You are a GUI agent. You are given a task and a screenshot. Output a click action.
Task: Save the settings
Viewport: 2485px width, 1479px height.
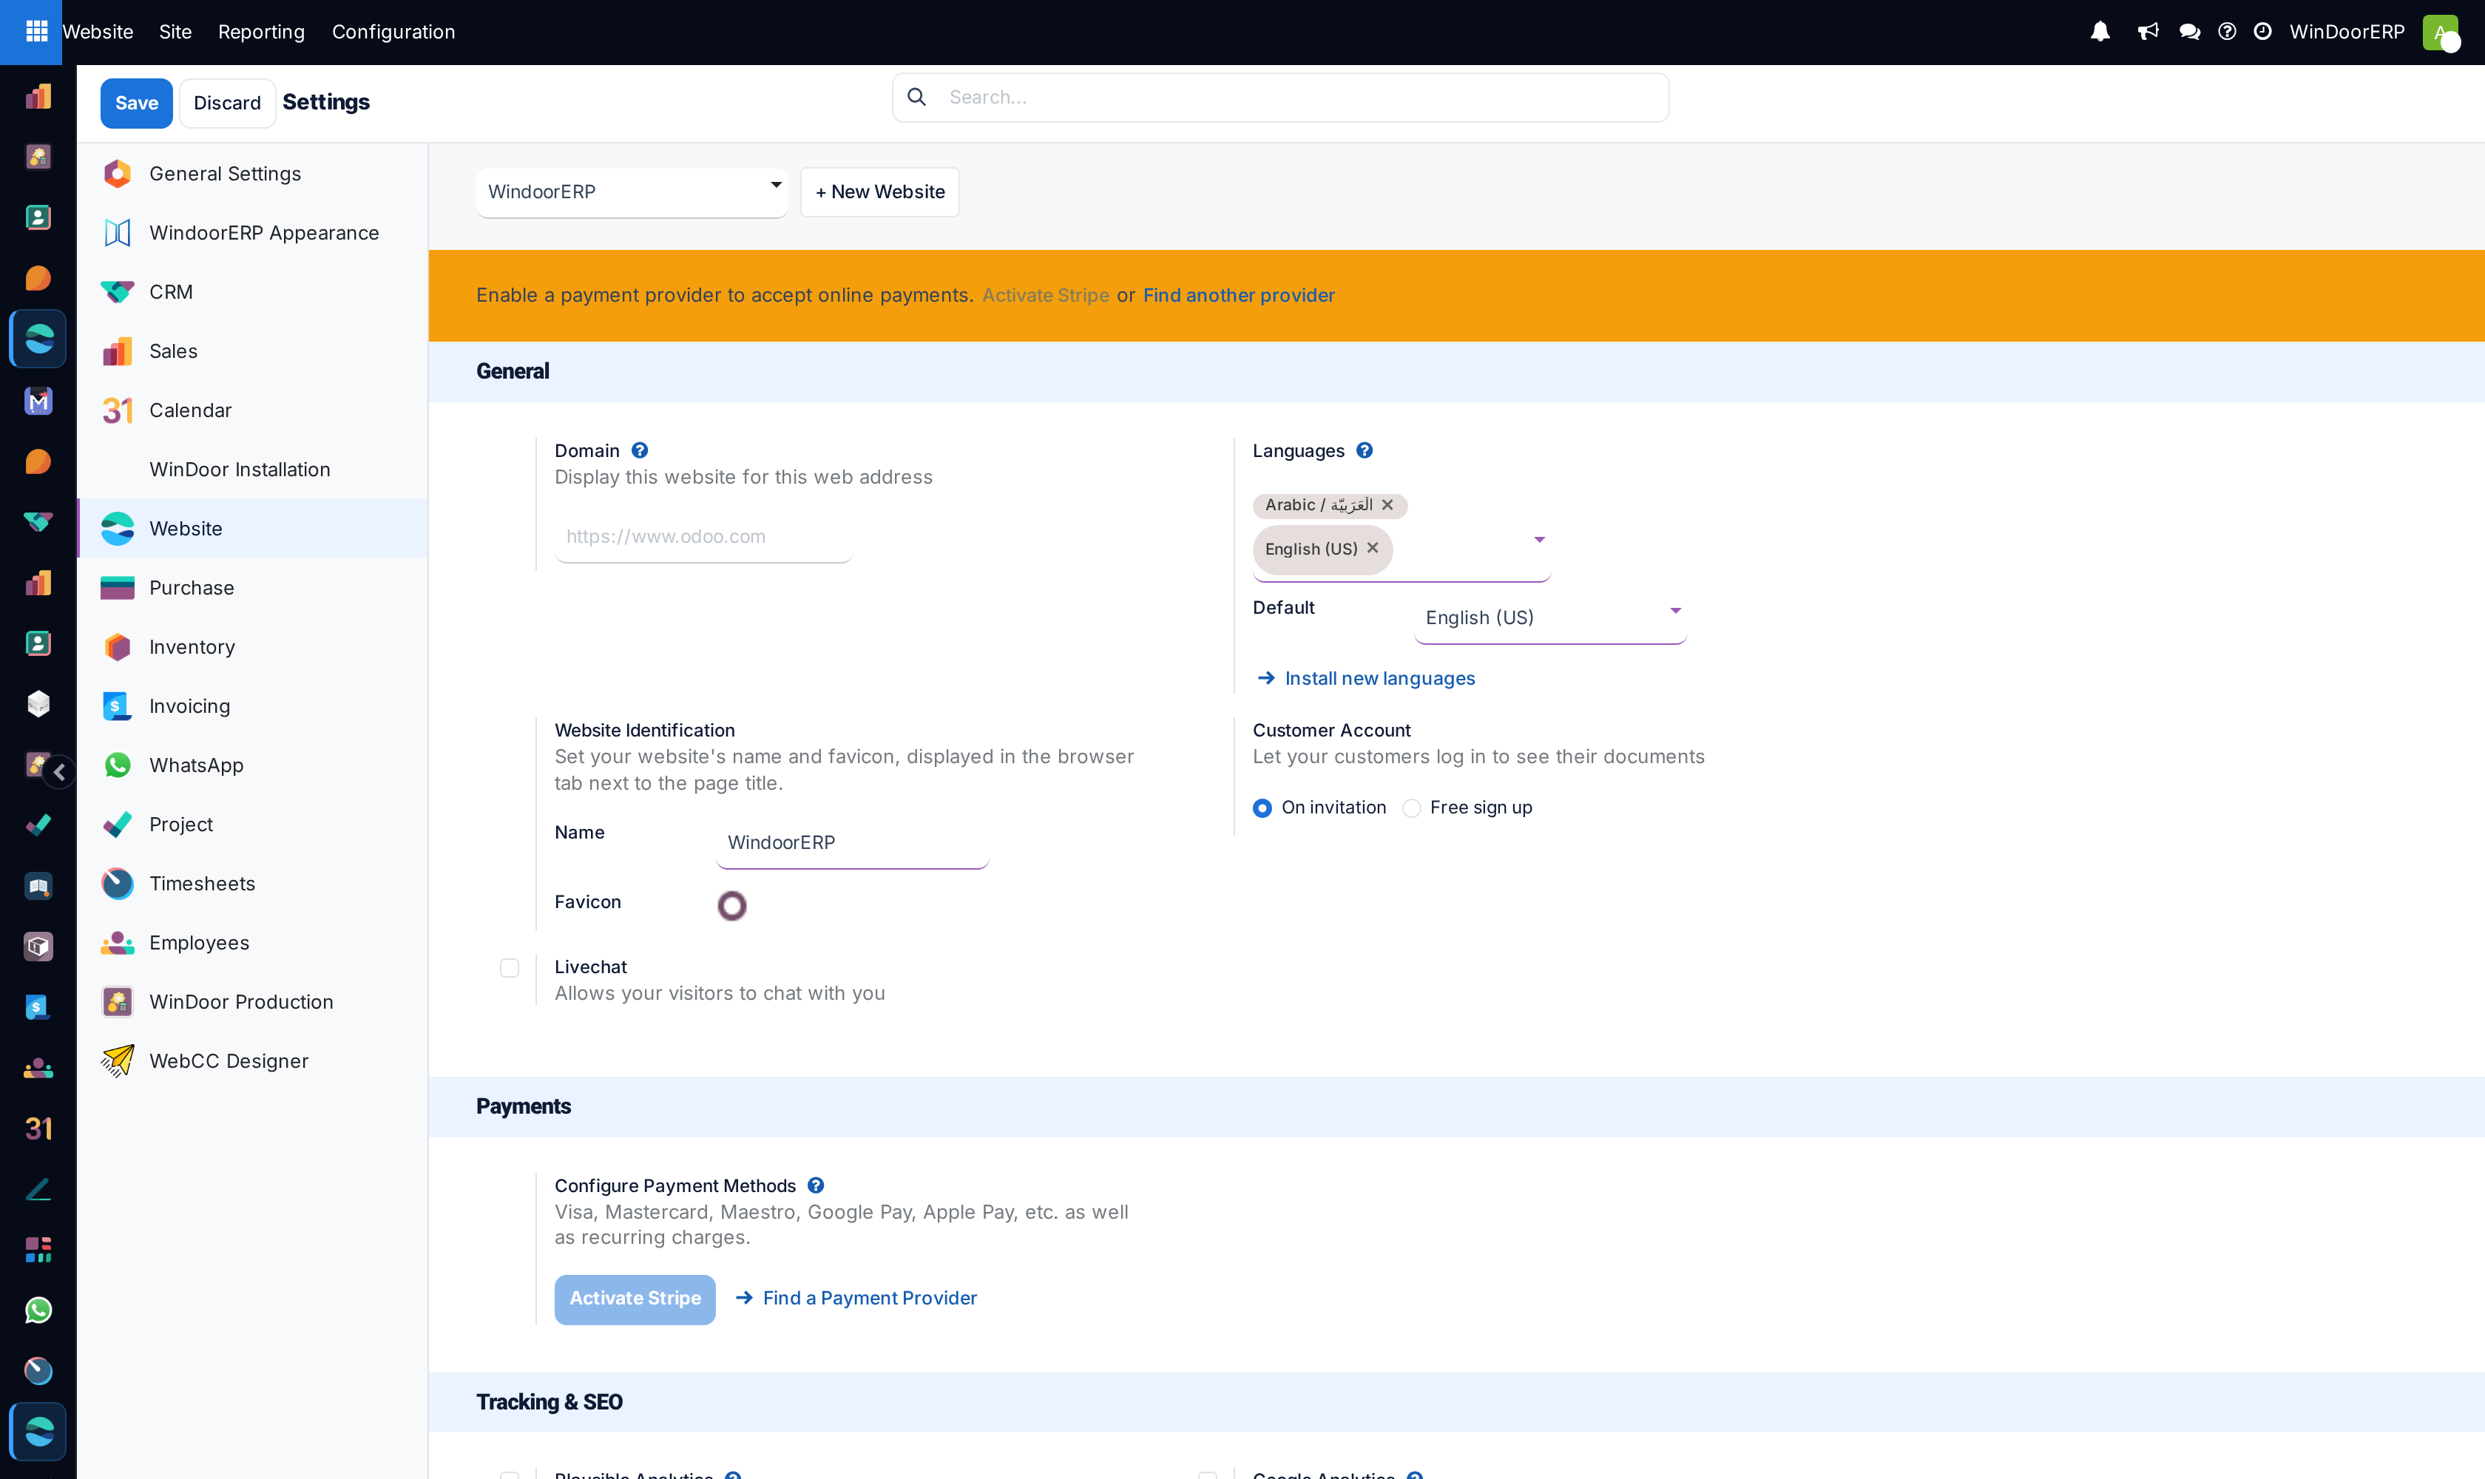pos(137,103)
